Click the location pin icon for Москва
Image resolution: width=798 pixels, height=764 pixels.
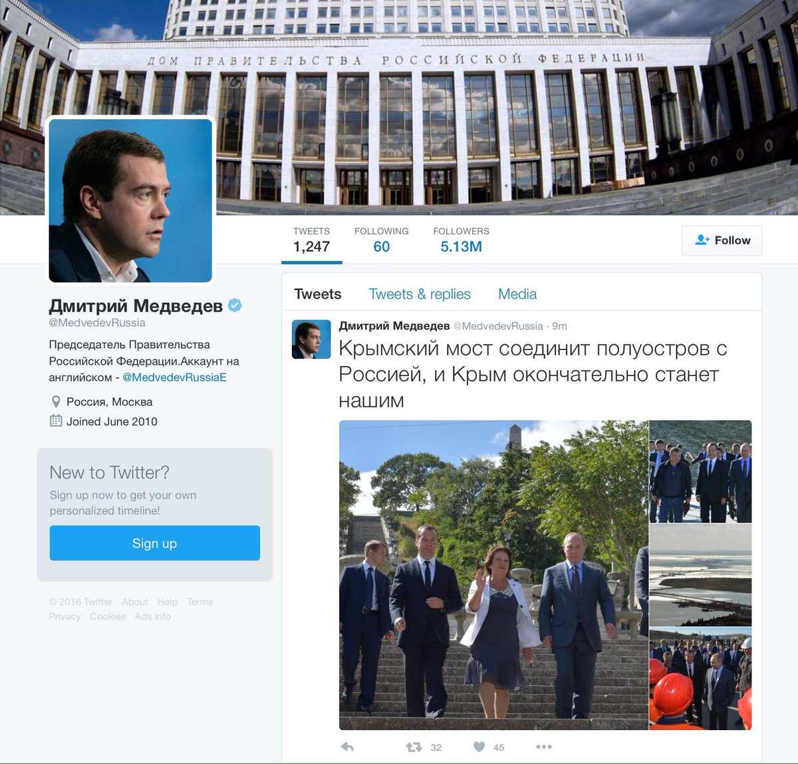(56, 402)
